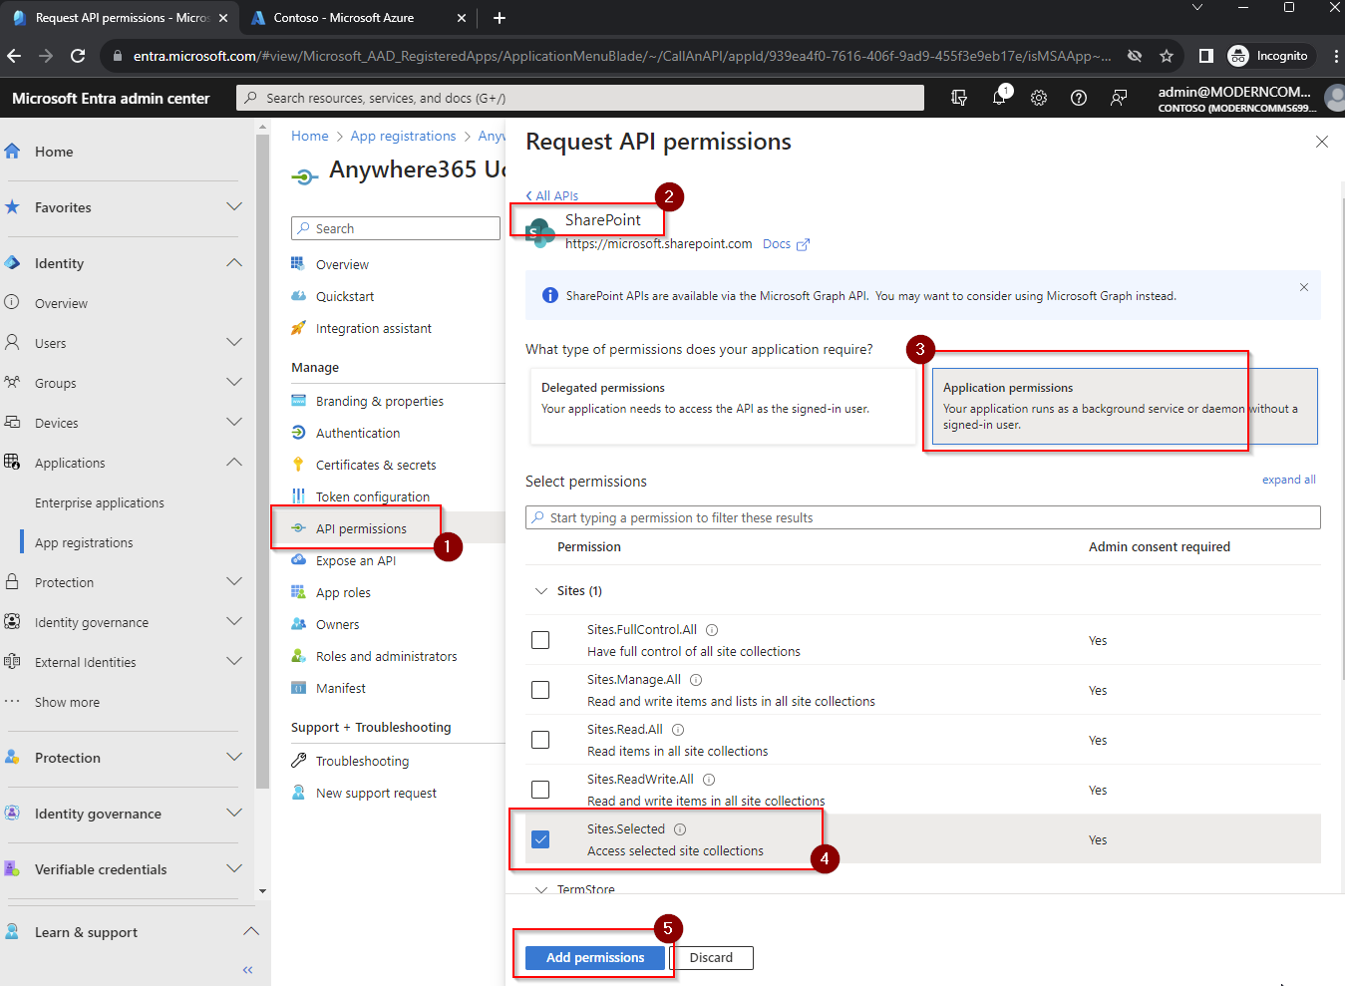The height and width of the screenshot is (986, 1345).
Task: Click the Cloud Shell icon in header
Action: click(959, 98)
